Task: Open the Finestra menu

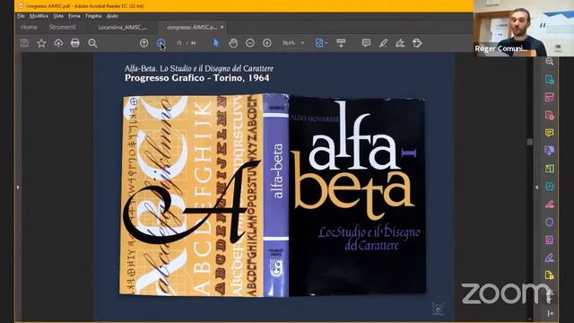Action: 93,16
